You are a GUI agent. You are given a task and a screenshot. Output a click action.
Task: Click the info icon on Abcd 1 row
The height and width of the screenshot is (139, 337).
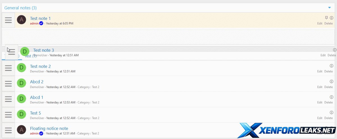tap(331, 97)
